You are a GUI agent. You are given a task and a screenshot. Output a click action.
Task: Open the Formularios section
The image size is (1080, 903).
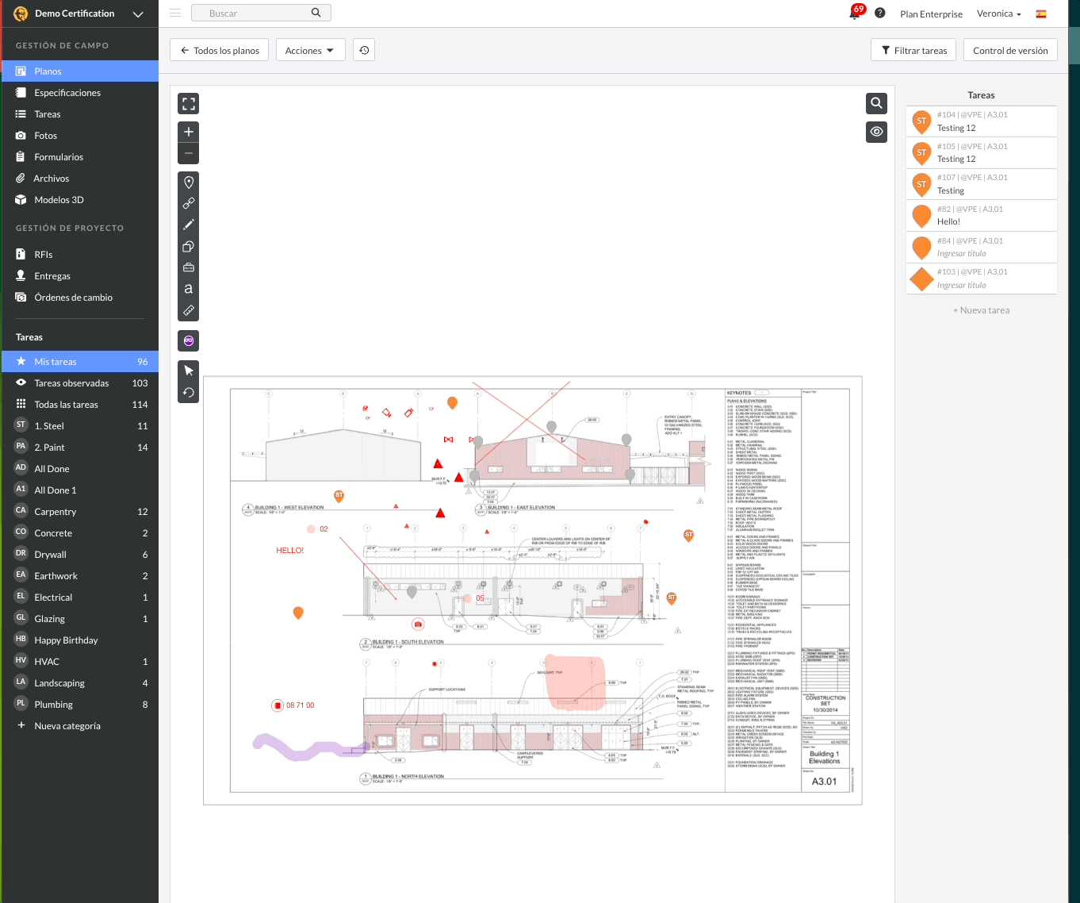[79, 157]
